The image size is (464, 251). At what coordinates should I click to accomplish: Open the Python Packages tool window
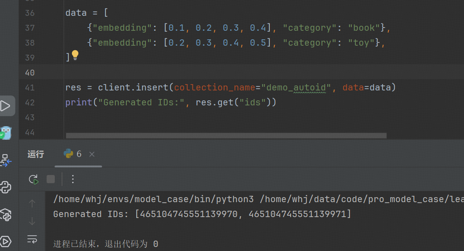[5, 214]
